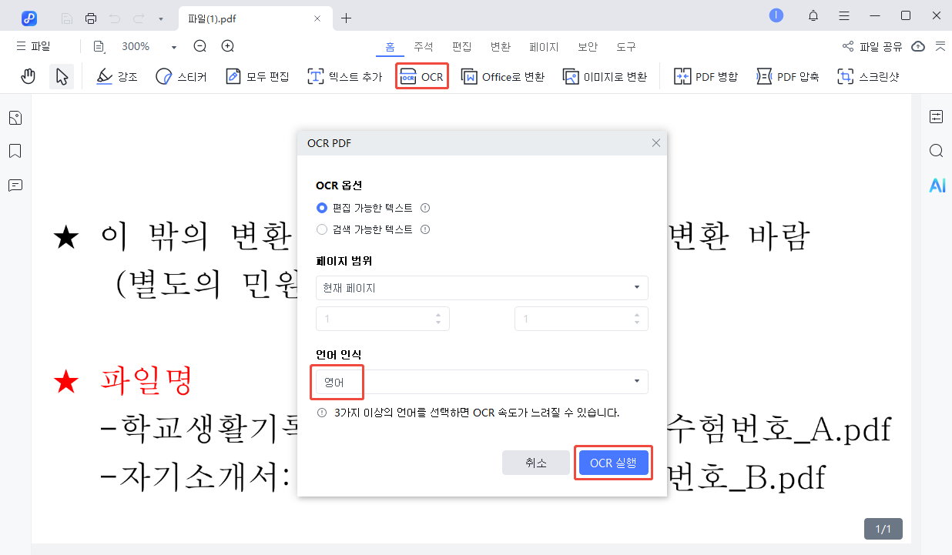The height and width of the screenshot is (555, 952).
Task: Open the 스티커 sticker tool
Action: (x=181, y=76)
